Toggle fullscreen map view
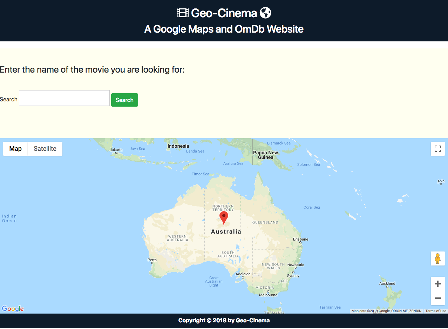The height and width of the screenshot is (329, 448). point(437,149)
